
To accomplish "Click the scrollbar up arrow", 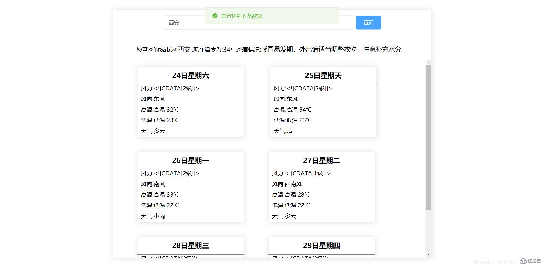I will click(428, 62).
